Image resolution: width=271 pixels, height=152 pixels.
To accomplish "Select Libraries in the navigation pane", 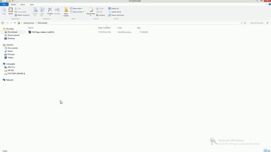I will [x=10, y=45].
